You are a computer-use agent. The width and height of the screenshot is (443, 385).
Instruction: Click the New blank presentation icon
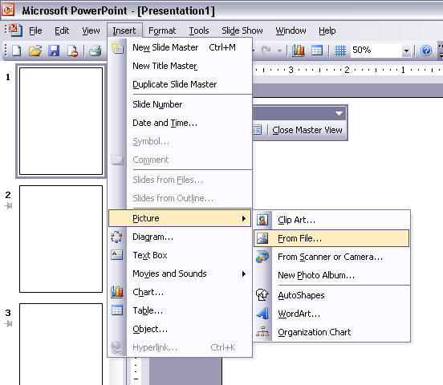click(x=16, y=51)
